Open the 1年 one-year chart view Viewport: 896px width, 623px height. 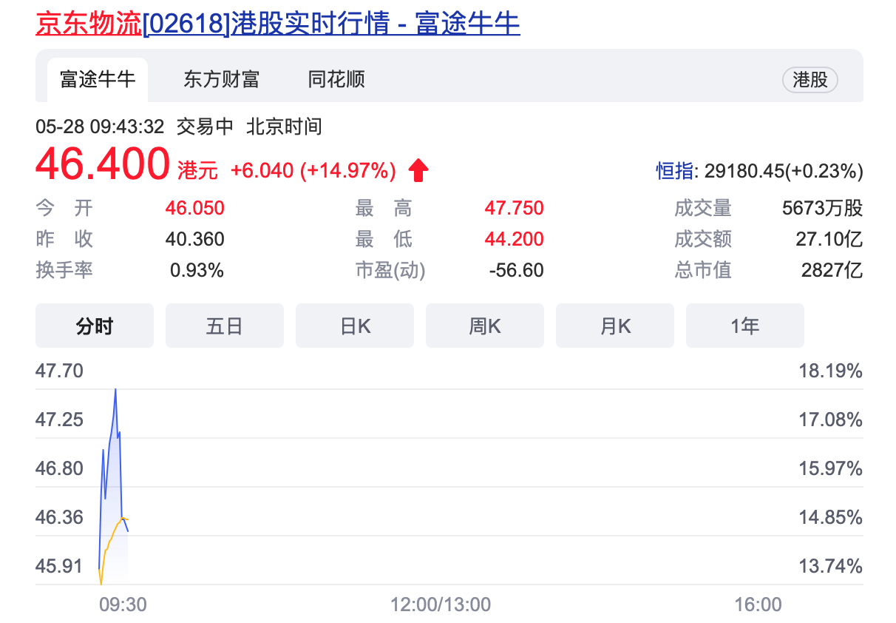pos(744,326)
